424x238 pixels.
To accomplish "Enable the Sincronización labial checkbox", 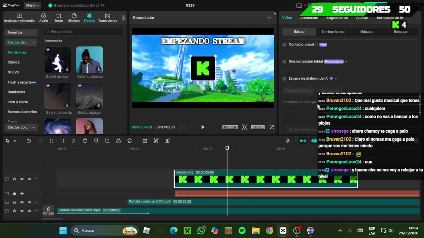I will click(x=284, y=61).
